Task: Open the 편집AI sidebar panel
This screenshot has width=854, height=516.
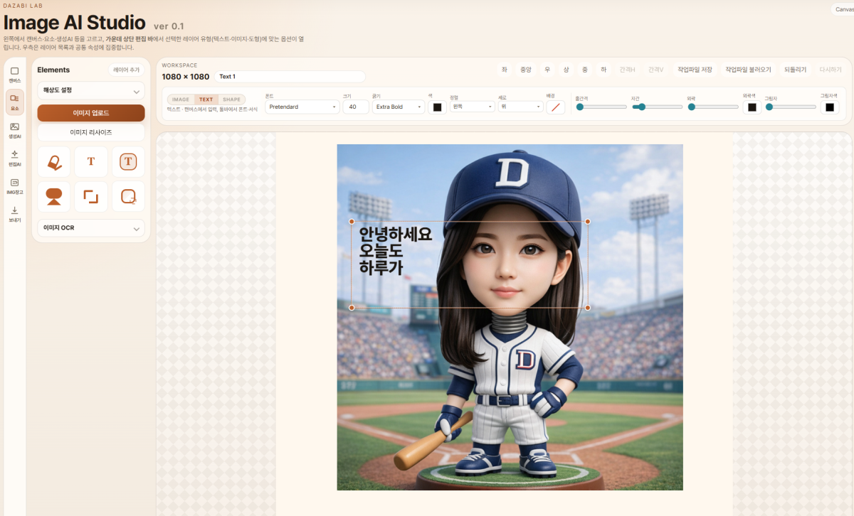Action: pyautogui.click(x=14, y=158)
